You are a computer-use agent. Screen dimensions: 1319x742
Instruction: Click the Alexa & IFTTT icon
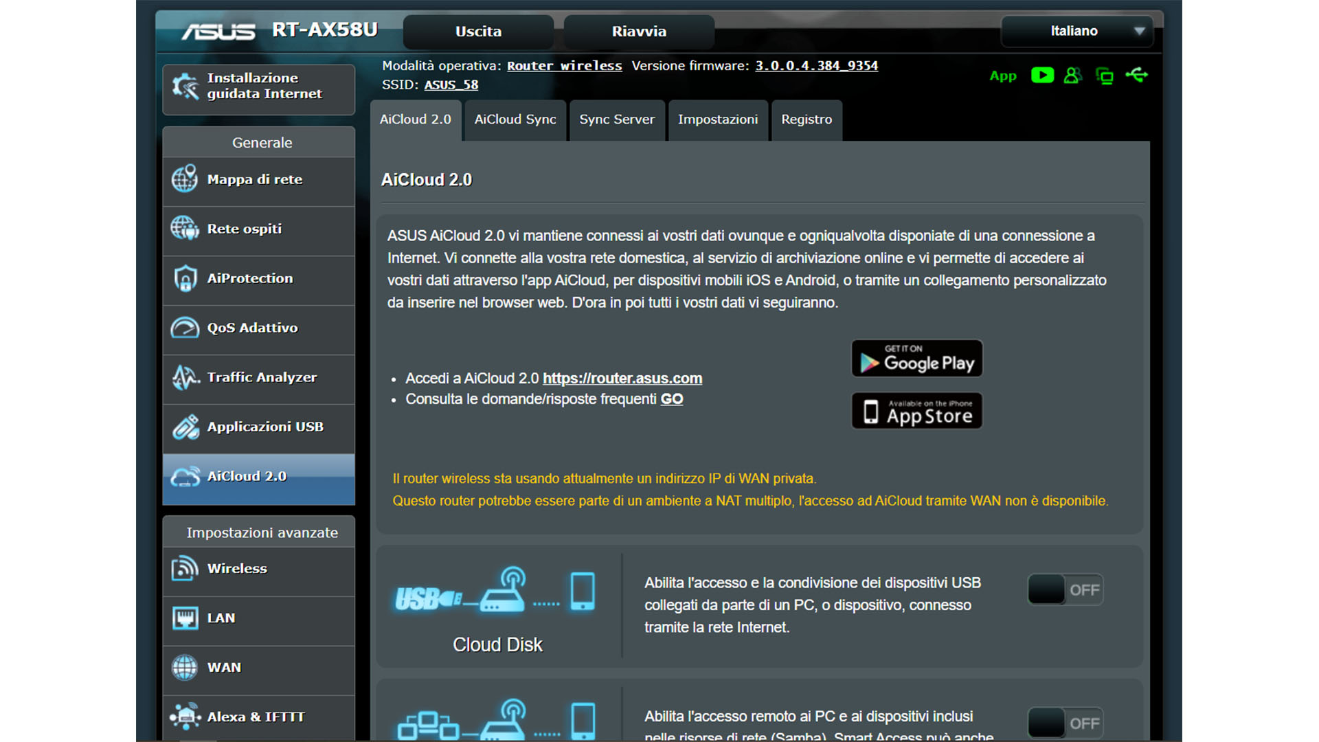coord(185,717)
